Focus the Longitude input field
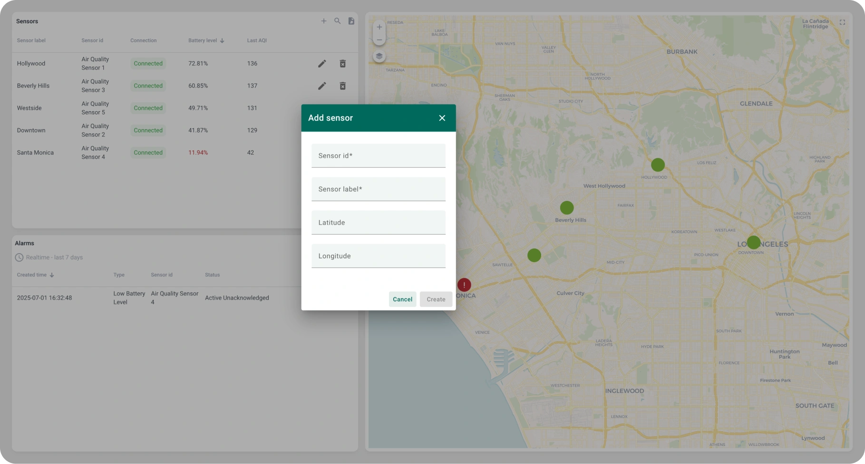Viewport: 865px width, 464px height. 378,256
